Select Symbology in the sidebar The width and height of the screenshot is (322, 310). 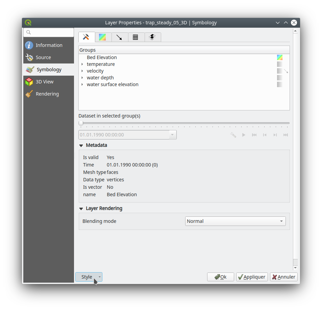click(49, 70)
